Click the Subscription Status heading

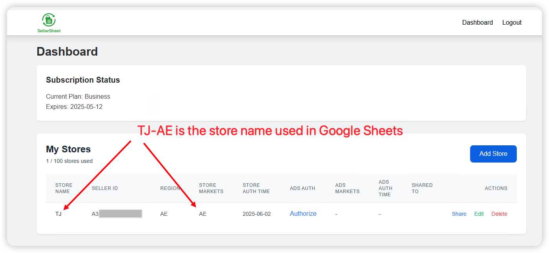[83, 80]
